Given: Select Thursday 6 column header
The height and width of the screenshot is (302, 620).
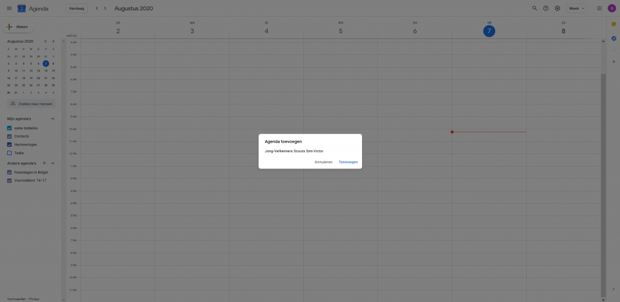Looking at the screenshot, I should click(415, 28).
